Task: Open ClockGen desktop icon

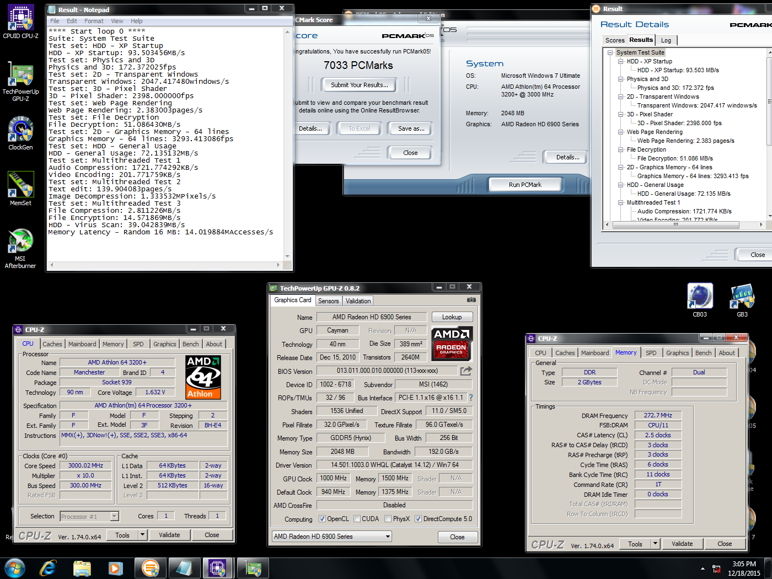Action: click(x=20, y=133)
